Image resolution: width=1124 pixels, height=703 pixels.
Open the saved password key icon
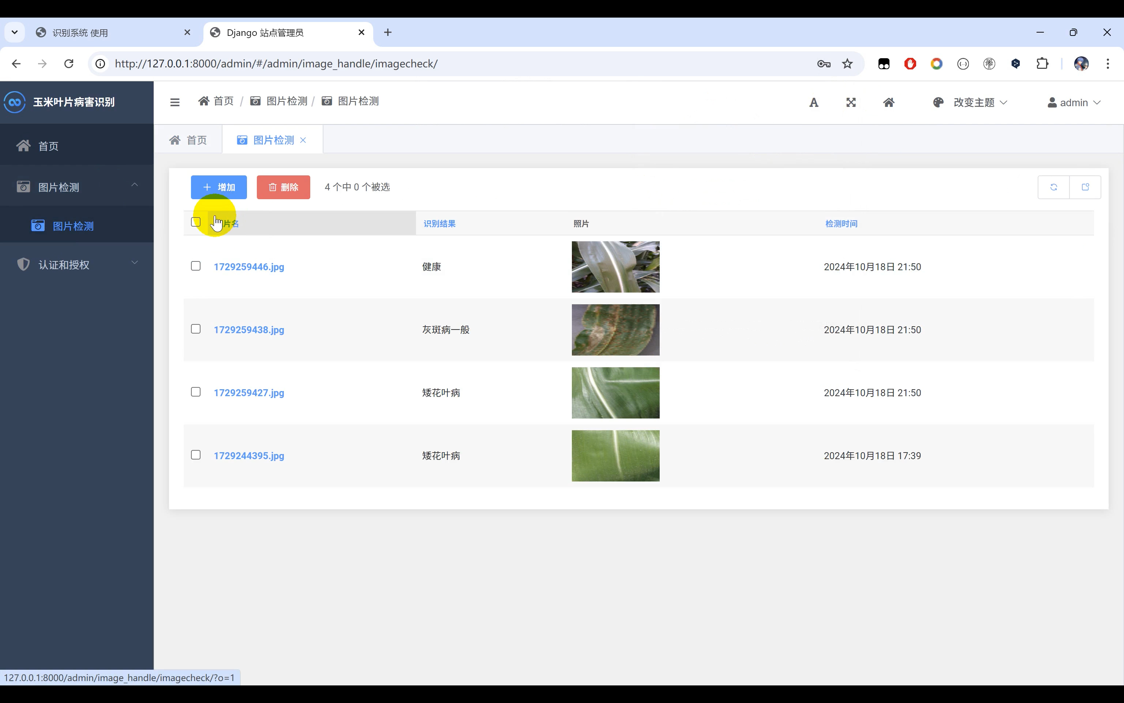click(x=824, y=64)
